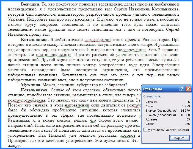Click the underlined word 'посовременнее'

coord(132,50)
